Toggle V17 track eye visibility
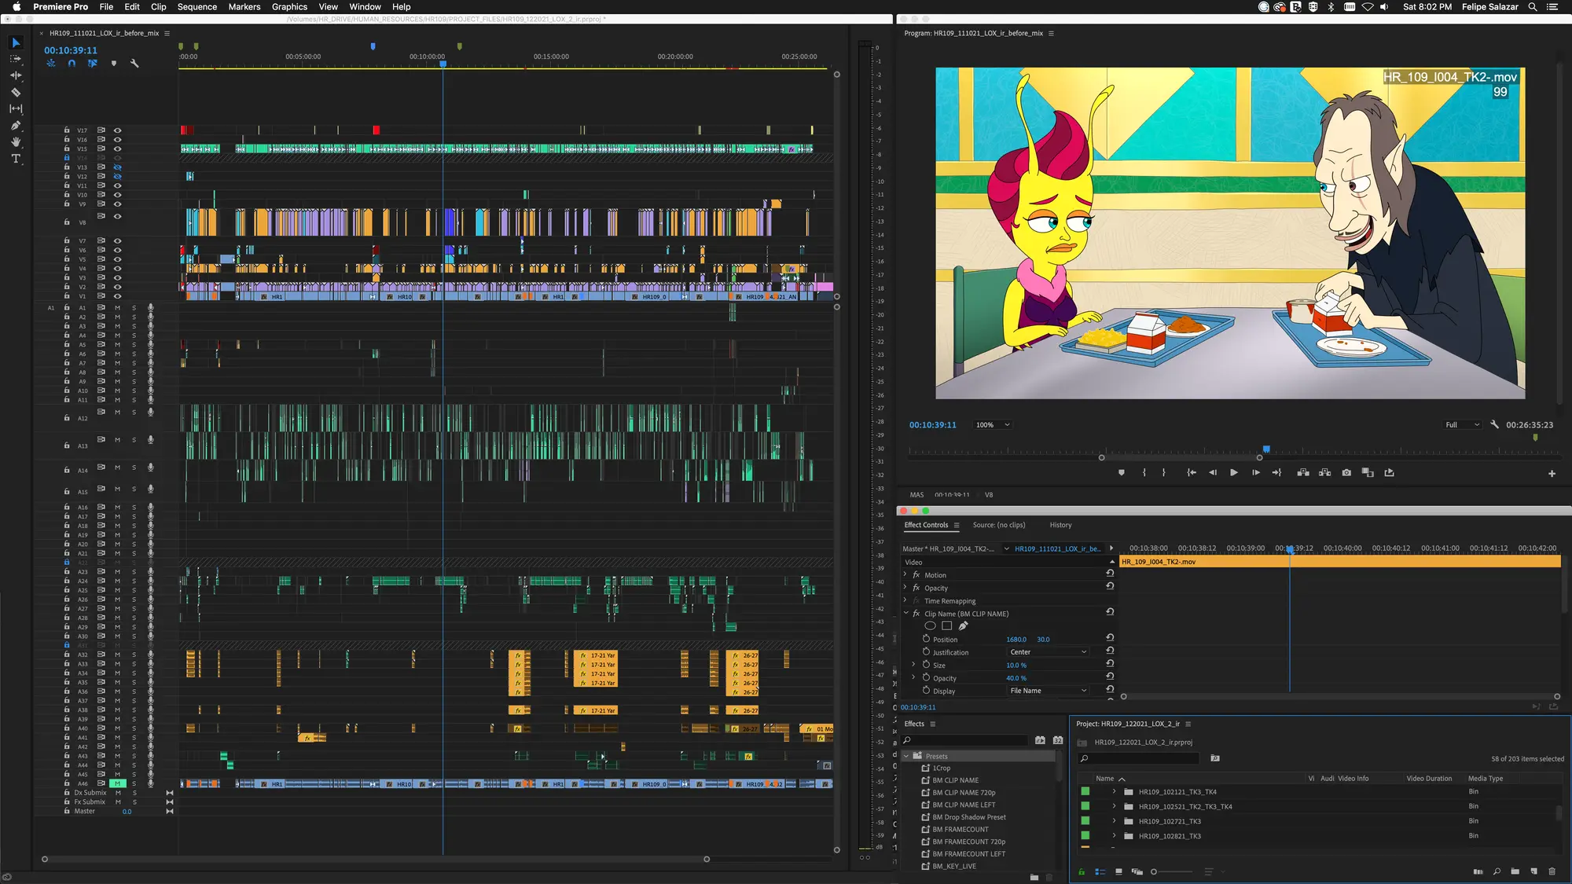The image size is (1572, 884). point(118,130)
